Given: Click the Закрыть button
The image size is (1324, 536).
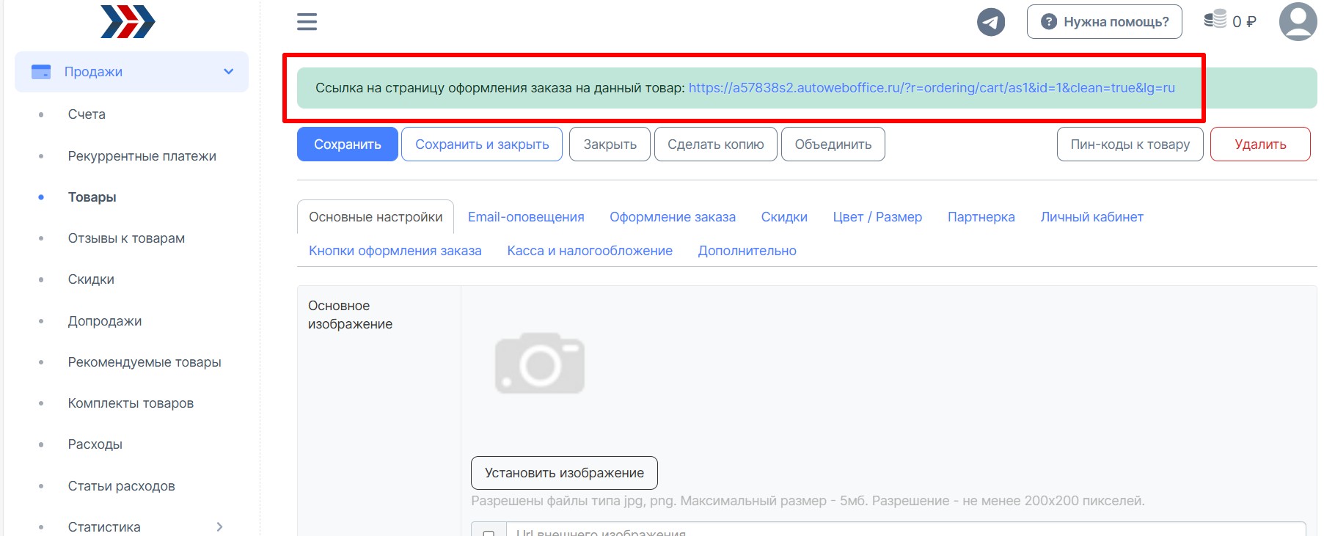Looking at the screenshot, I should pyautogui.click(x=610, y=144).
